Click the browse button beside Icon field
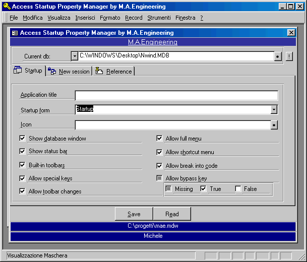This screenshot has width=307, height=262. (274, 125)
